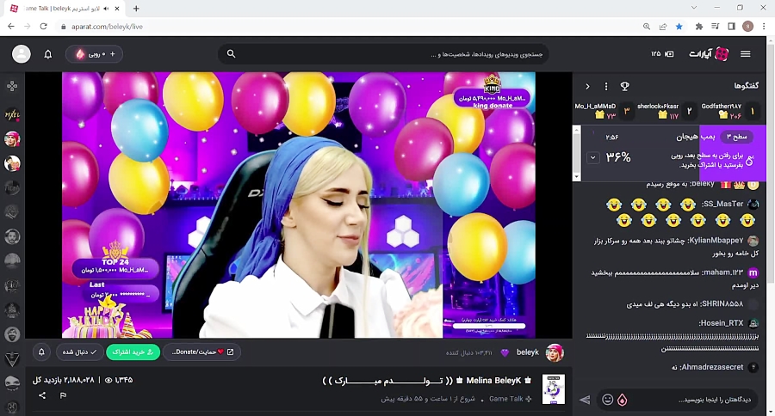Toggle stream notifications bell beside follow button

coord(41,352)
